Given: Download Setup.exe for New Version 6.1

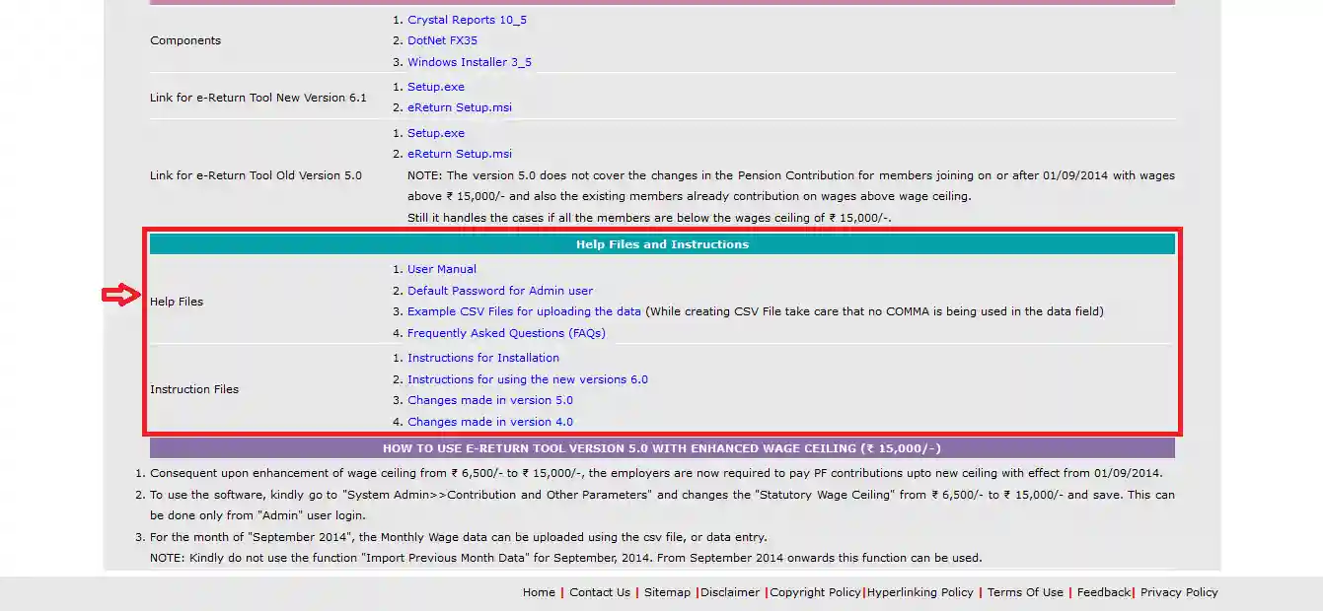Looking at the screenshot, I should point(435,87).
